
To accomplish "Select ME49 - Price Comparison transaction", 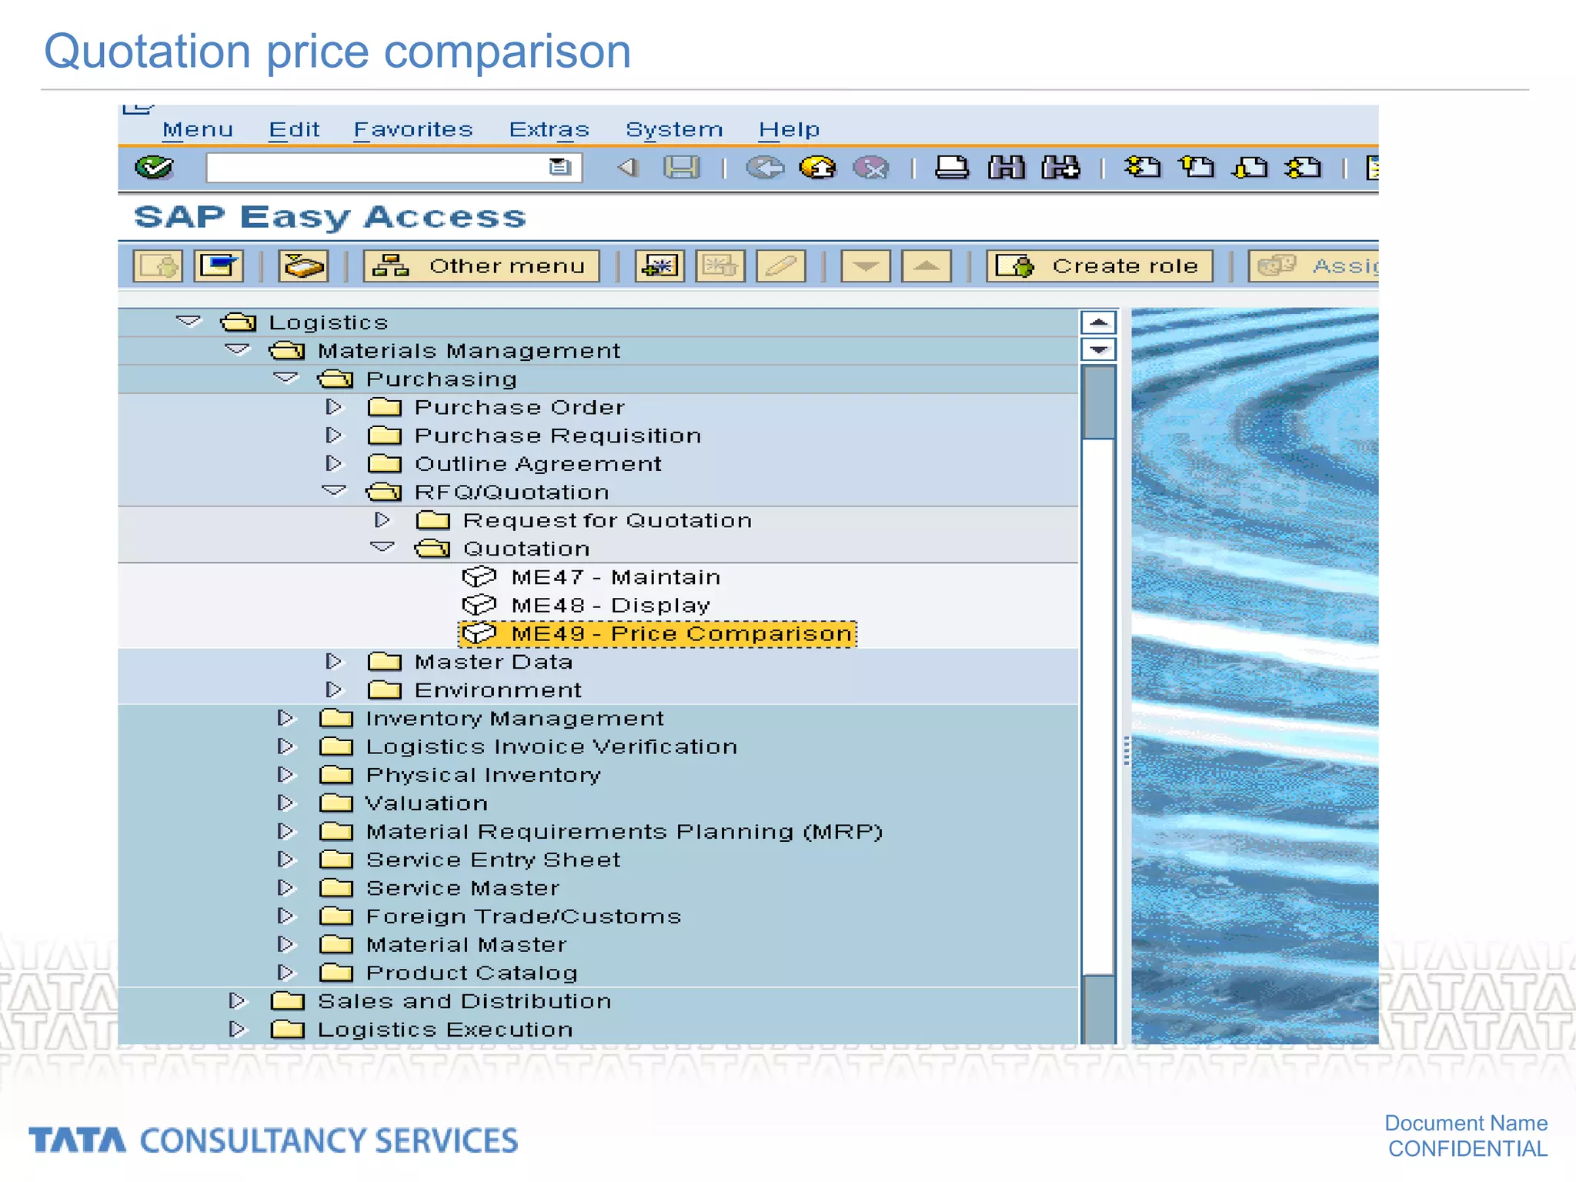I will tap(657, 634).
